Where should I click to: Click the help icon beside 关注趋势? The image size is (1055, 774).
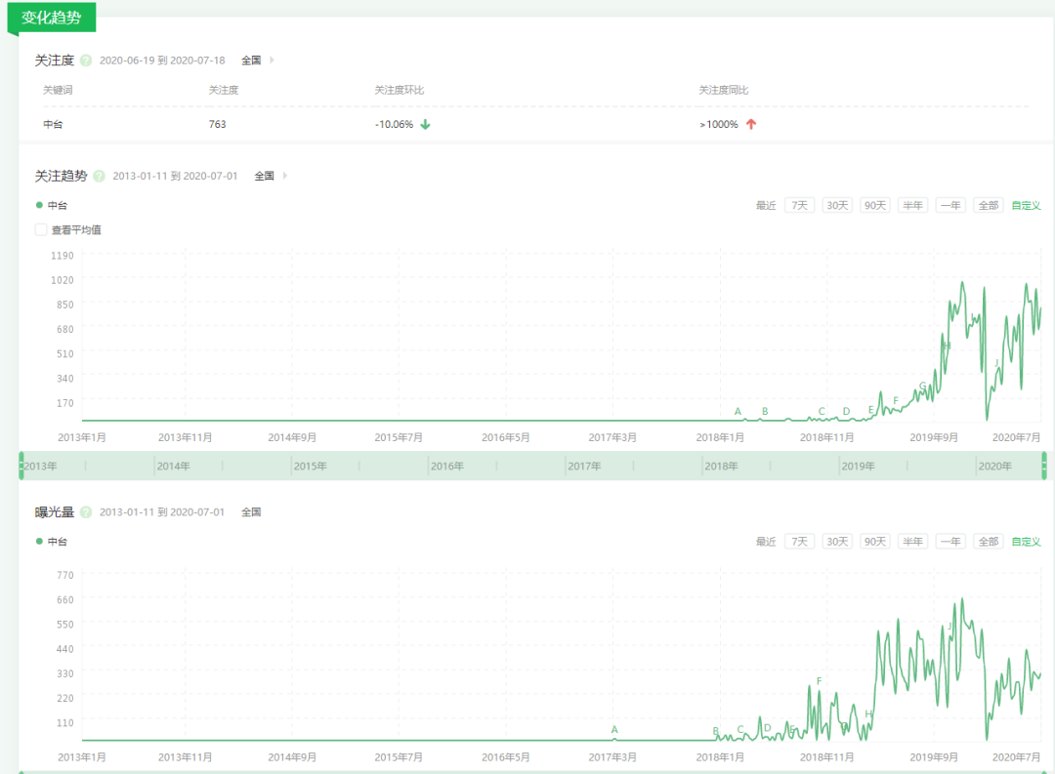point(99,177)
